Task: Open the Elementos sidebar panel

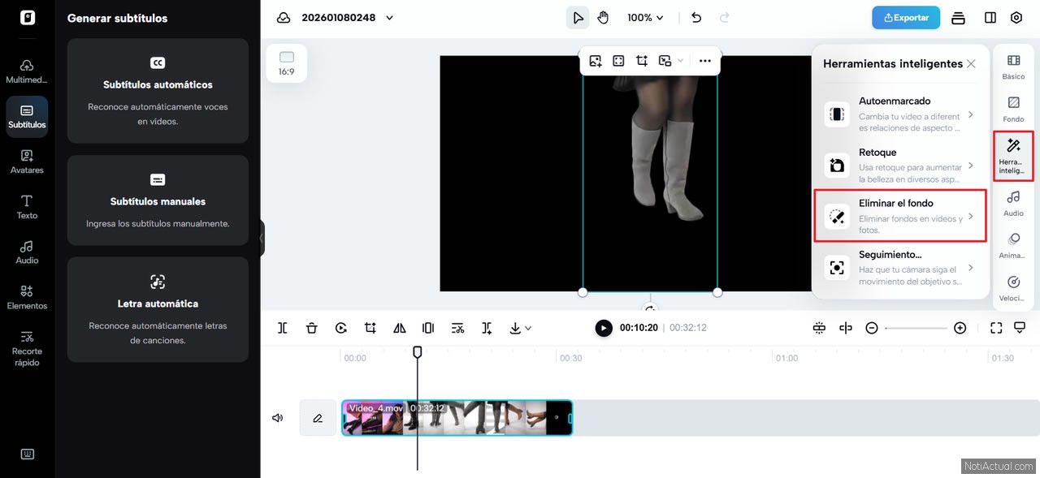Action: coord(27,297)
